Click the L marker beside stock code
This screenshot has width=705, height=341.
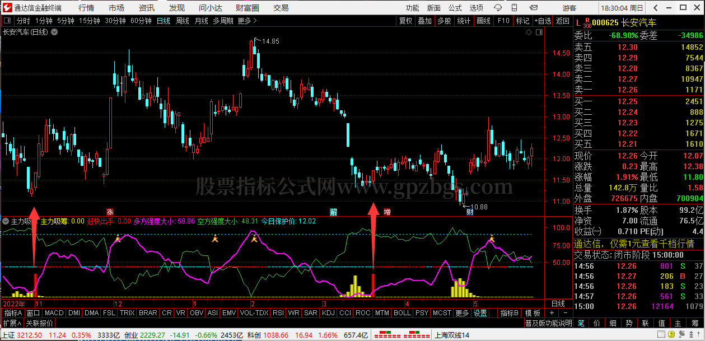click(x=579, y=22)
